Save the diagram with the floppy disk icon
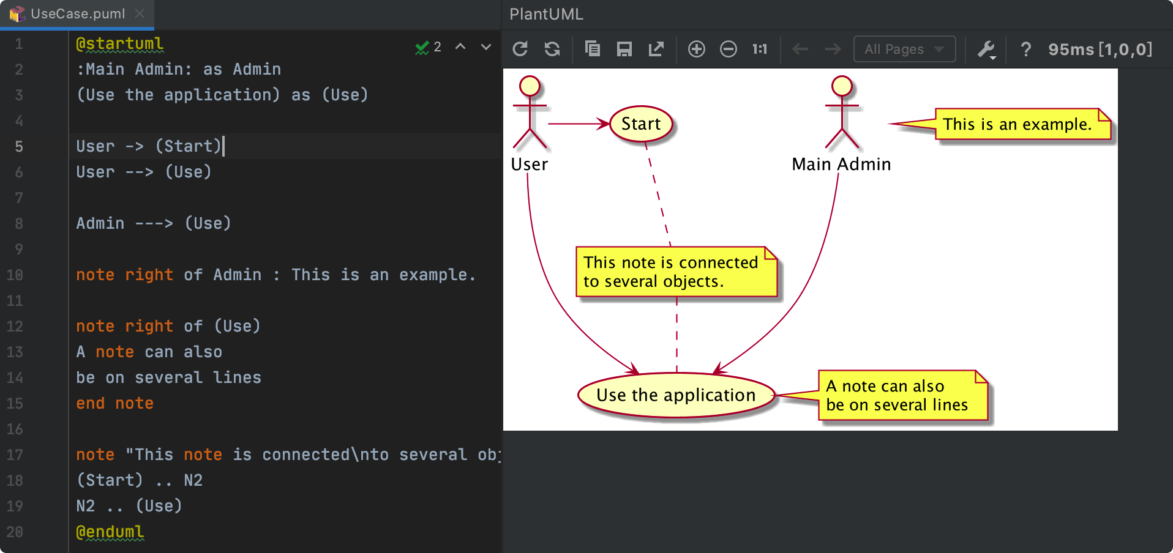This screenshot has width=1173, height=553. coord(624,49)
